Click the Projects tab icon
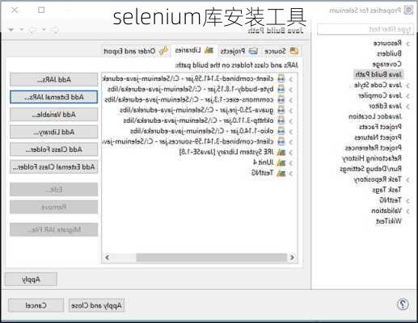This screenshot has height=323, width=418. point(253,51)
